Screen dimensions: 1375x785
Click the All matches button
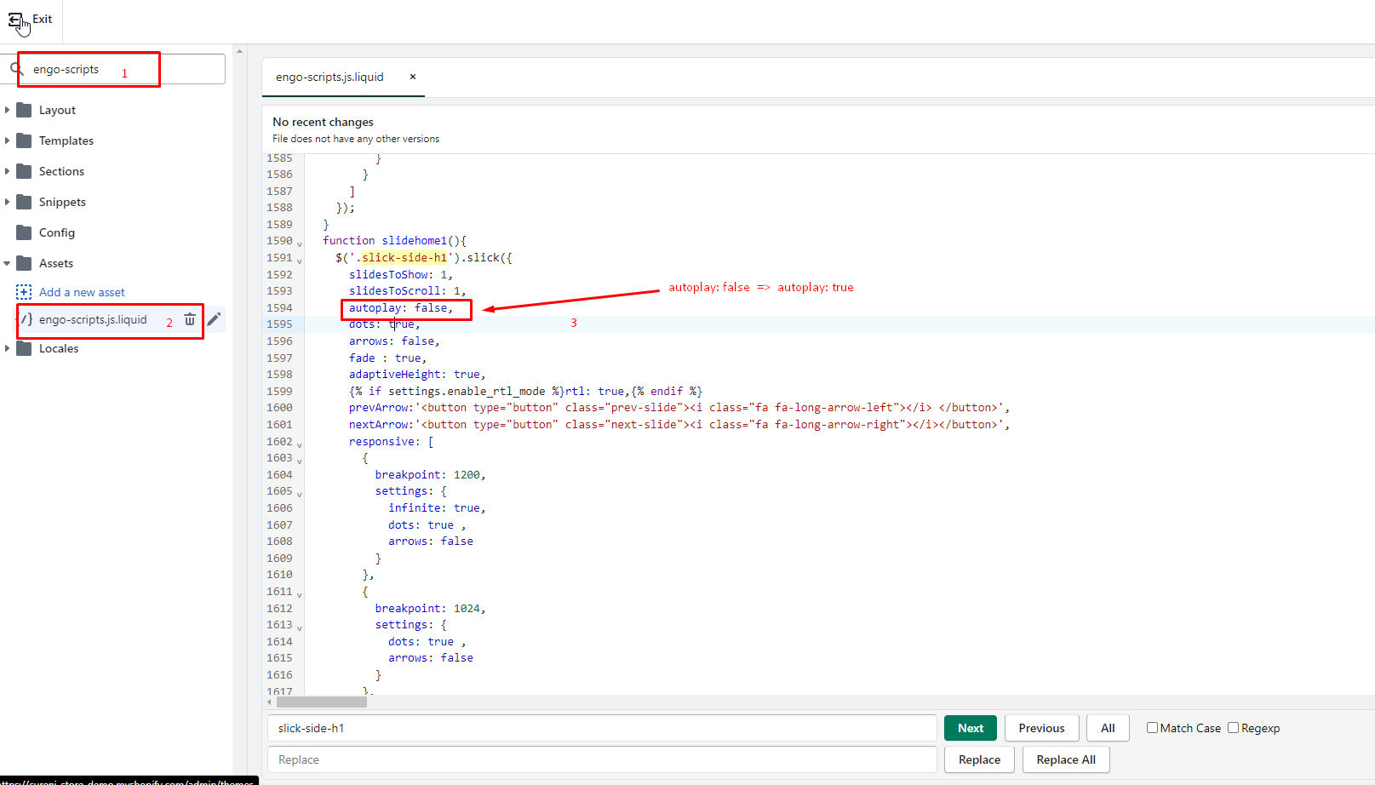(x=1108, y=728)
